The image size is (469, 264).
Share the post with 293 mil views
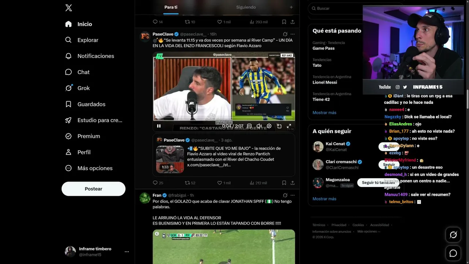(x=292, y=22)
